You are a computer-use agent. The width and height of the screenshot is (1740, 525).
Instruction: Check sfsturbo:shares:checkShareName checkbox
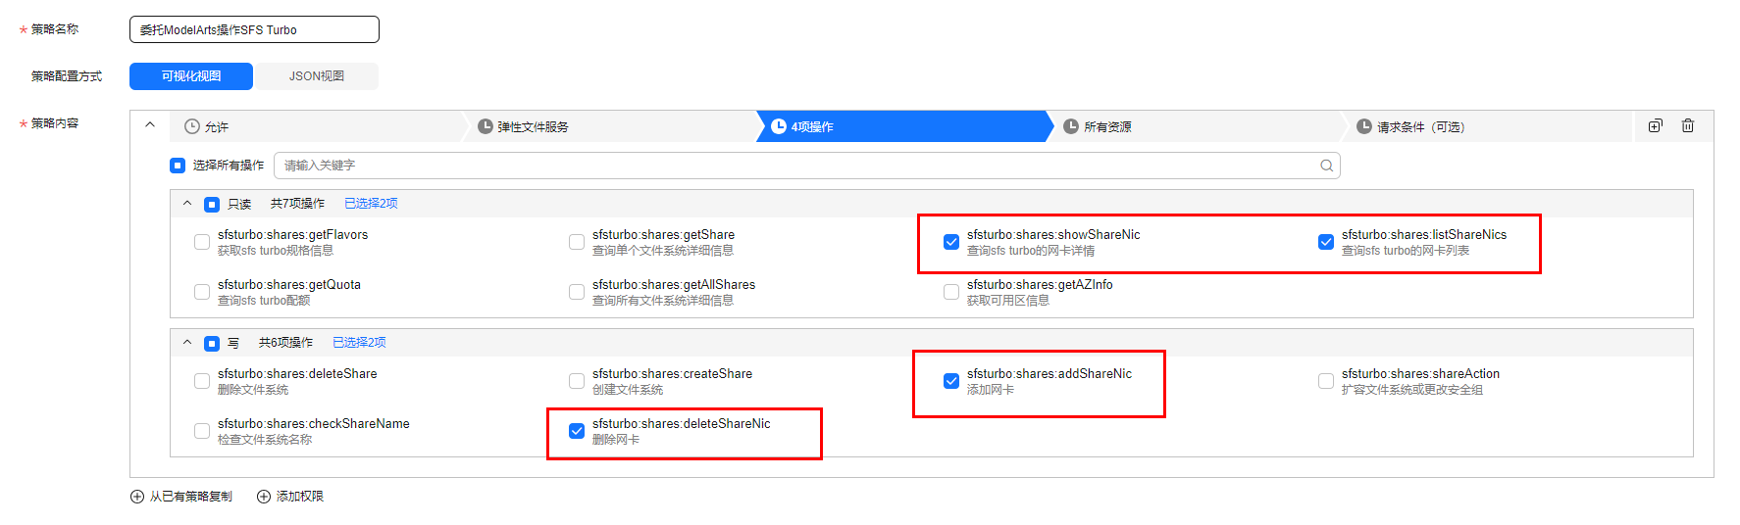pyautogui.click(x=202, y=431)
